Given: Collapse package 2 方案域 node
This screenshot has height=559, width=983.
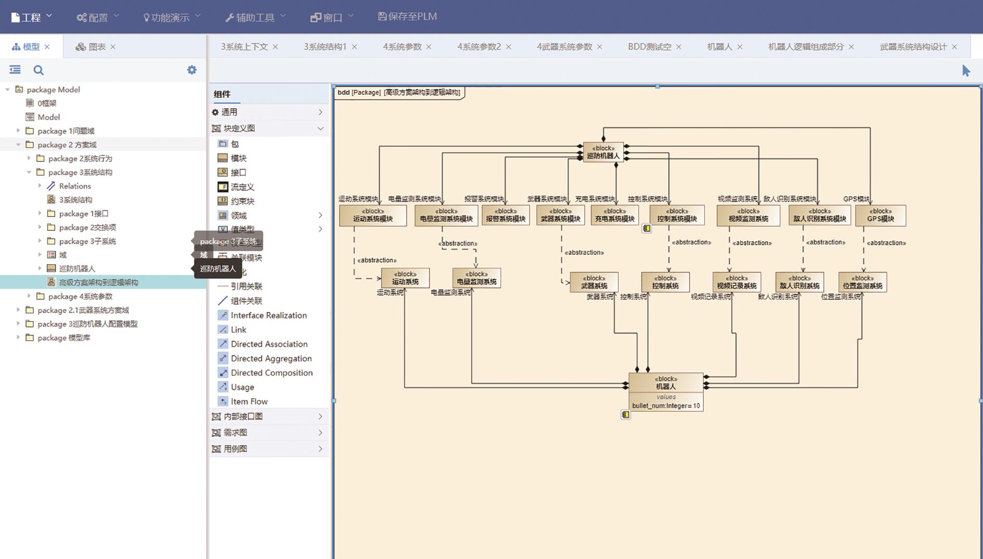Looking at the screenshot, I should pyautogui.click(x=18, y=145).
